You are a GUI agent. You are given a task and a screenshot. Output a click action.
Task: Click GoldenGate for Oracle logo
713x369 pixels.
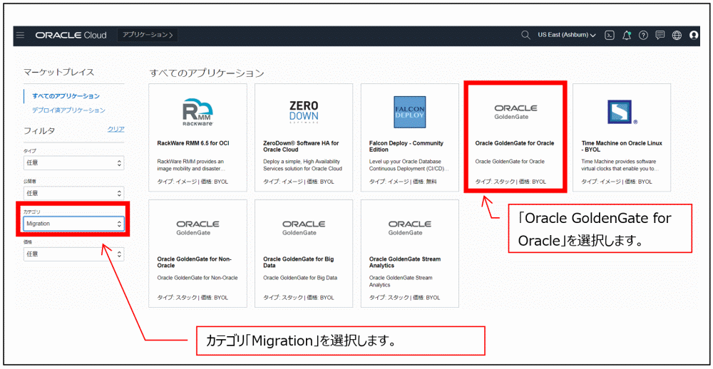(515, 112)
